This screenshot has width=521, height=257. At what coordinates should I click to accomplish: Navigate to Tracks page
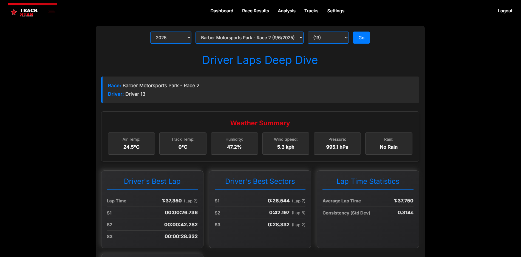point(311,11)
